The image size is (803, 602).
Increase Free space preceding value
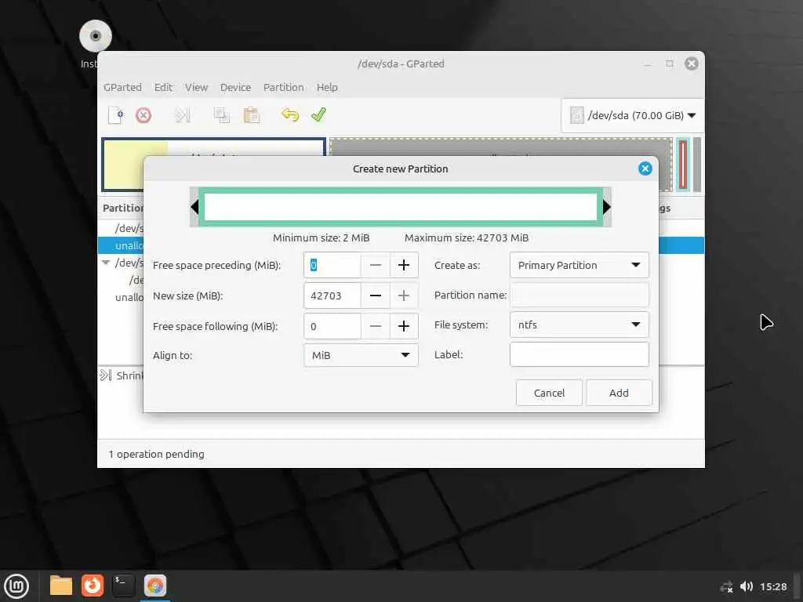404,265
